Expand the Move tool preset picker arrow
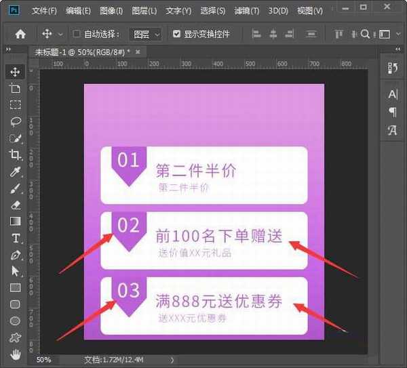Screen dimensions: 407x368 point(60,34)
